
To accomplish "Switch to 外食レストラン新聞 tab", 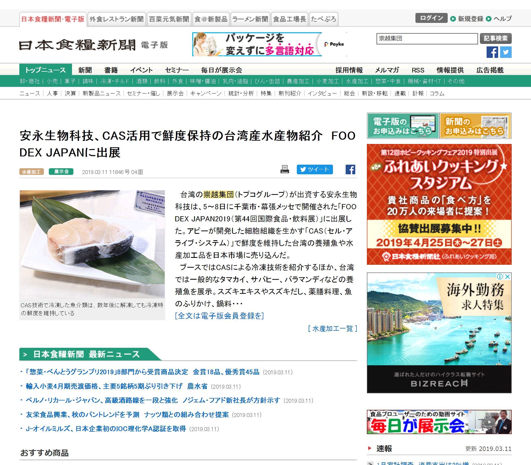I will pyautogui.click(x=117, y=19).
